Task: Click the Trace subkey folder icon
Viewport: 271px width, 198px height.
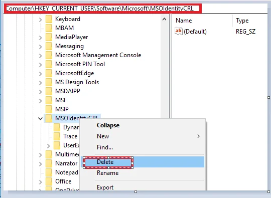Action: (x=57, y=136)
